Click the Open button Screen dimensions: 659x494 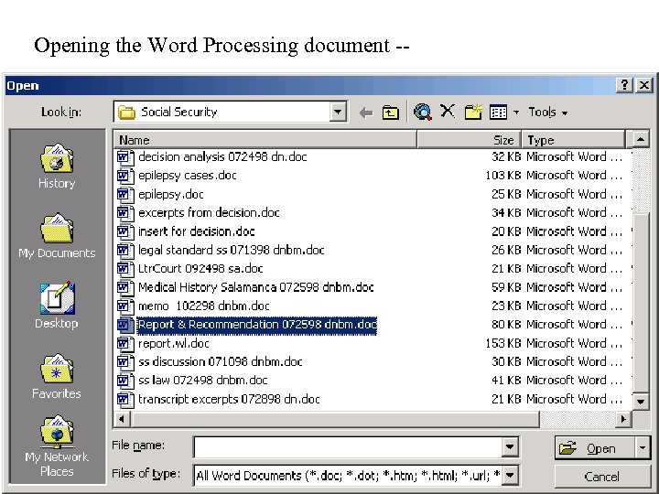pos(595,447)
